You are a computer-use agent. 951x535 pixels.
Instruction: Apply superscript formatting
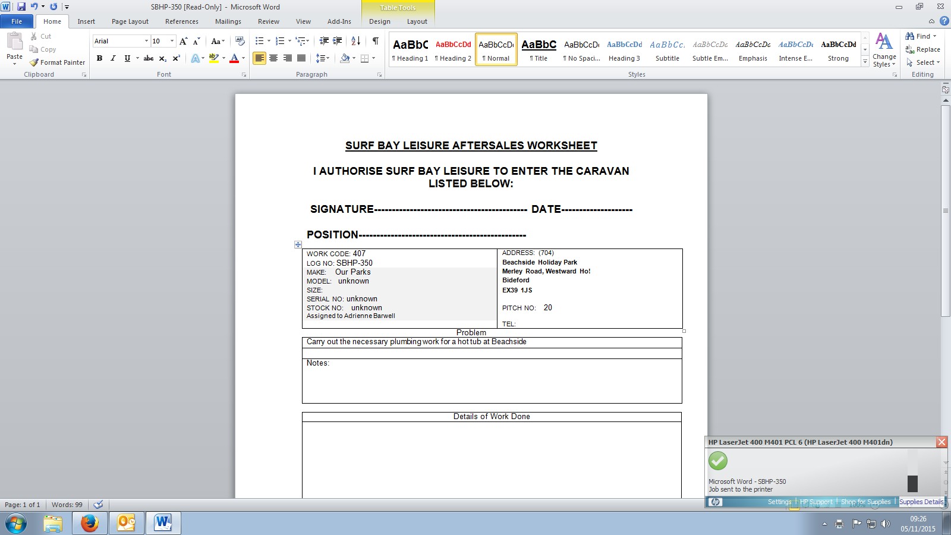(176, 58)
